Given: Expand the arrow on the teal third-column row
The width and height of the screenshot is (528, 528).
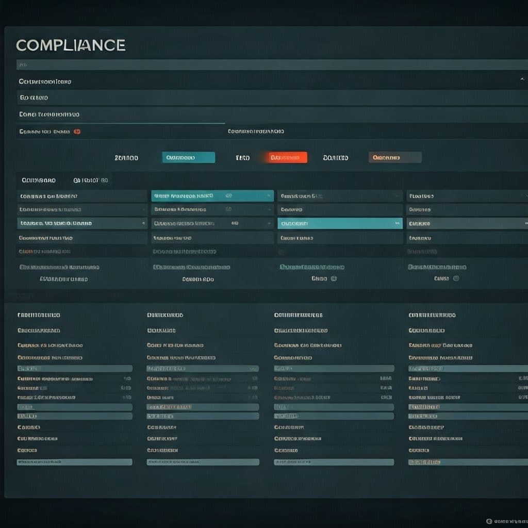Looking at the screenshot, I should click(397, 224).
